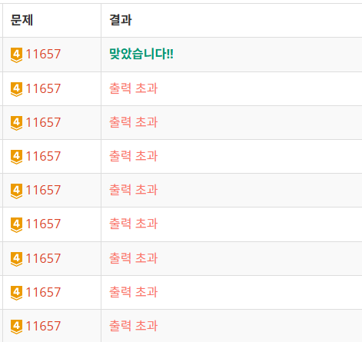This screenshot has width=362, height=342.
Task: Click the 출력 초과 result in the last row
Action: tap(134, 326)
